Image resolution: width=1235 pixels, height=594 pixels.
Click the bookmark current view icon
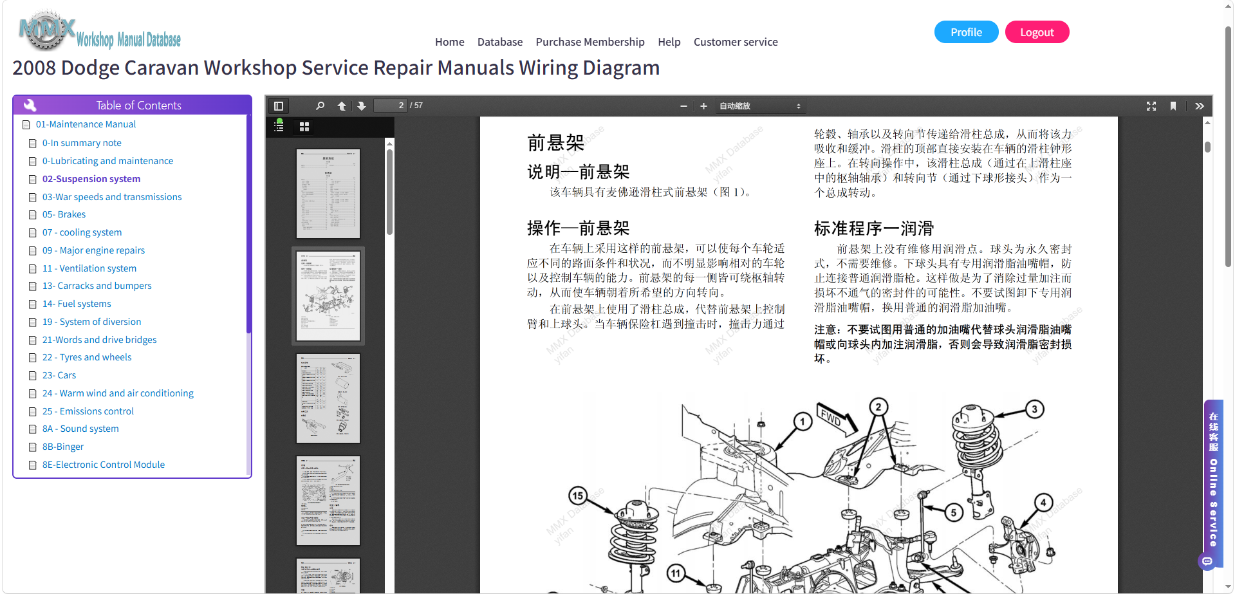click(1173, 106)
